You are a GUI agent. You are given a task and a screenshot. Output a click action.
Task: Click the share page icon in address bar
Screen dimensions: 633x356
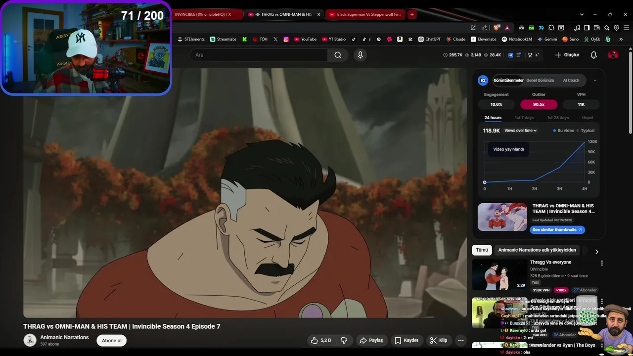tap(484, 28)
